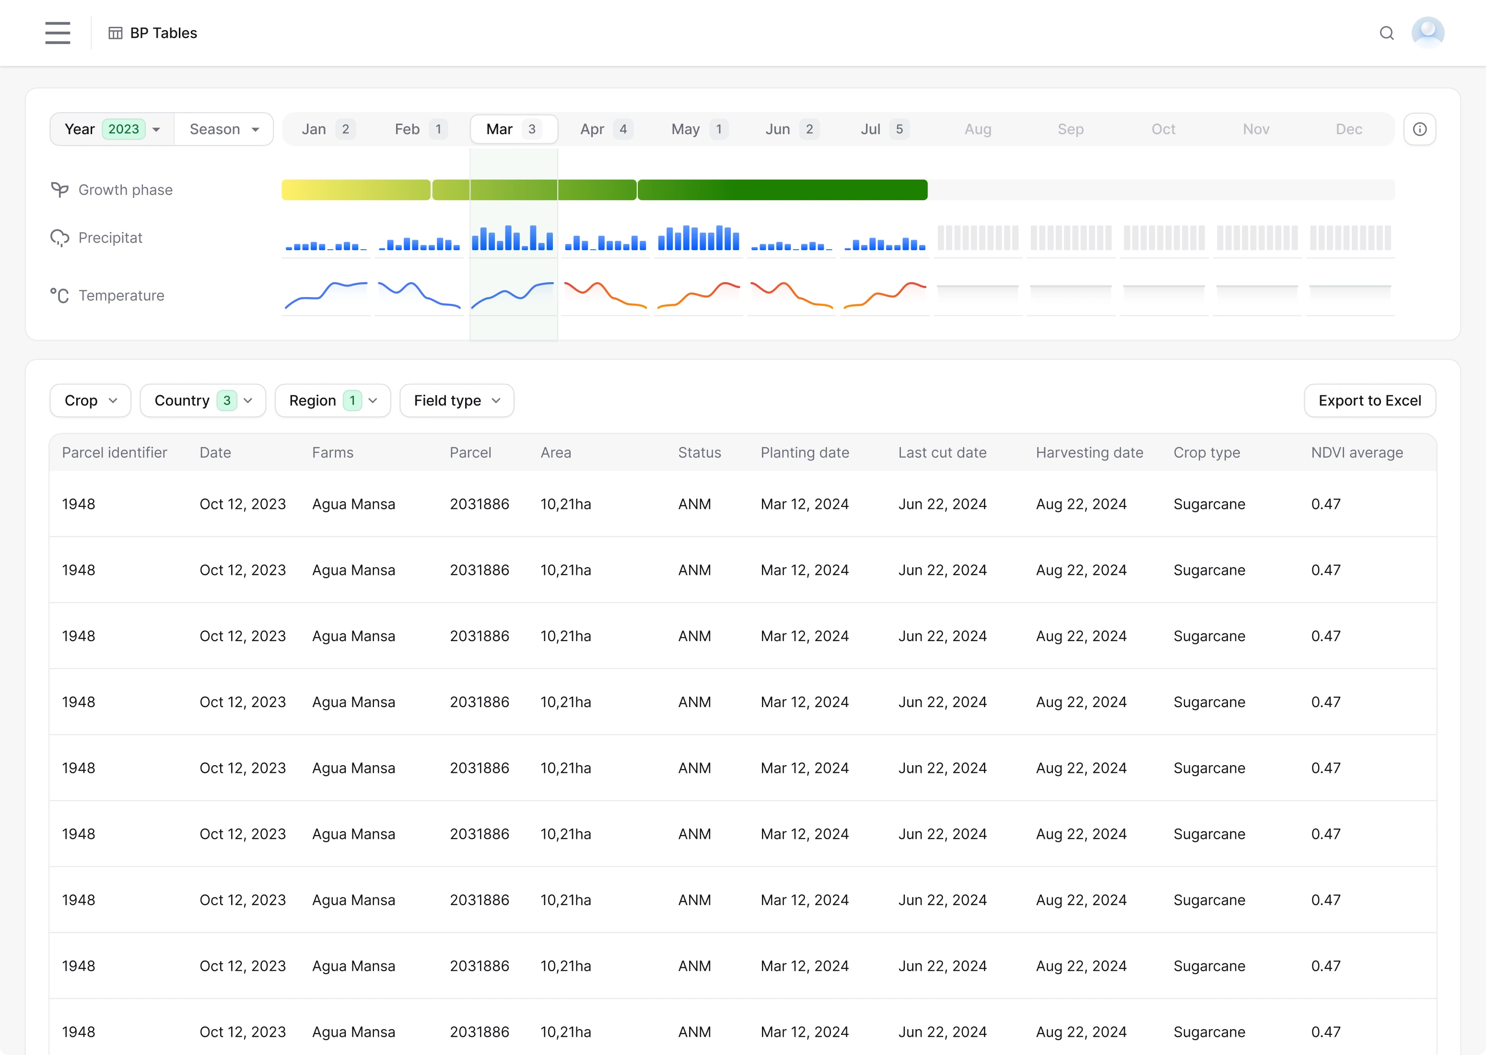Expand the Country filter dropdown
Image resolution: width=1486 pixels, height=1055 pixels.
[x=203, y=401]
